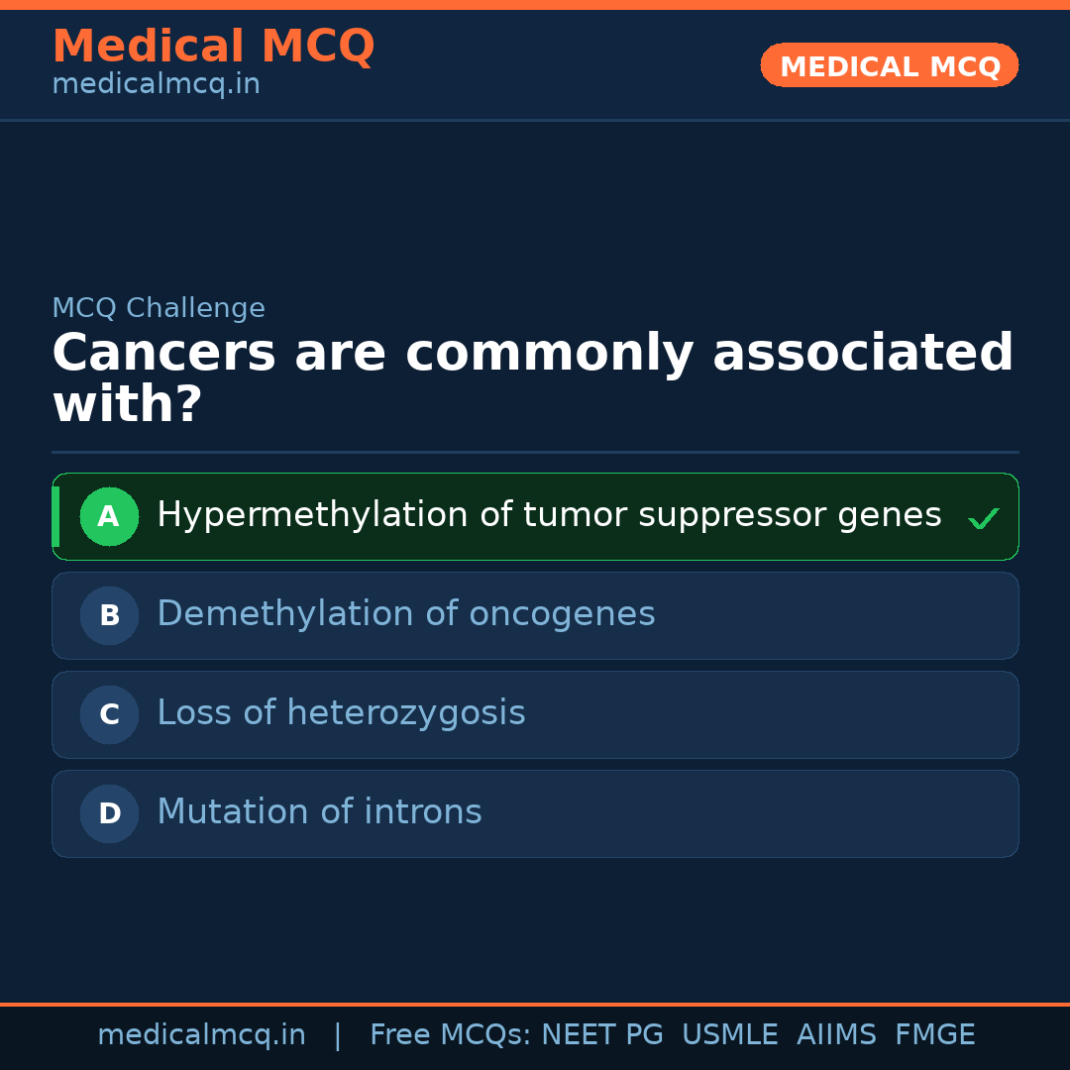Open medicalmcq.in link below the header title

(156, 85)
